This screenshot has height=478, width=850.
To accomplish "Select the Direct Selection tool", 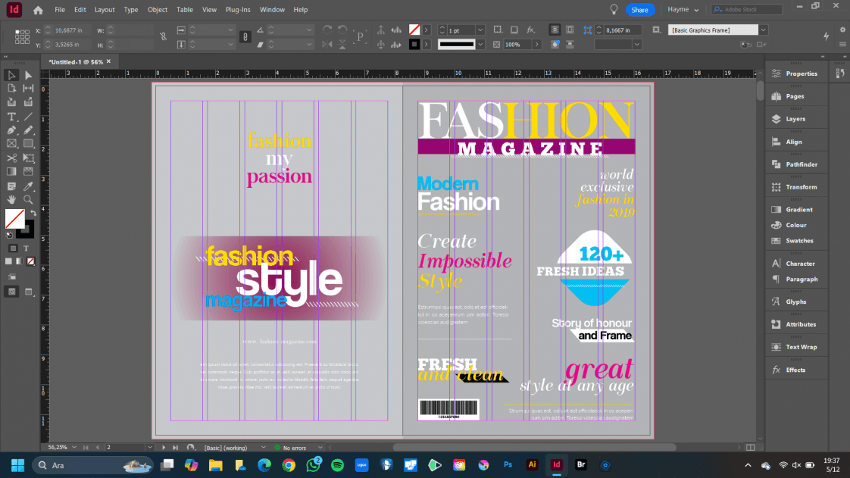I will click(x=28, y=75).
